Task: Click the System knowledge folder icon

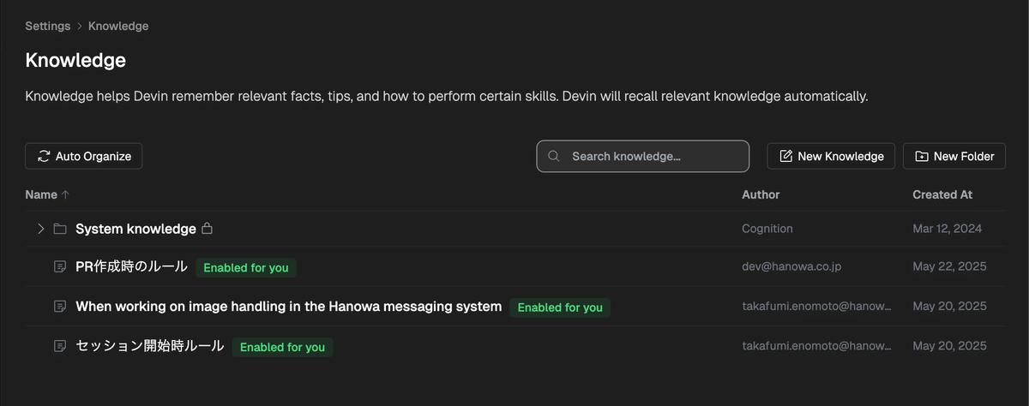Action: point(60,230)
